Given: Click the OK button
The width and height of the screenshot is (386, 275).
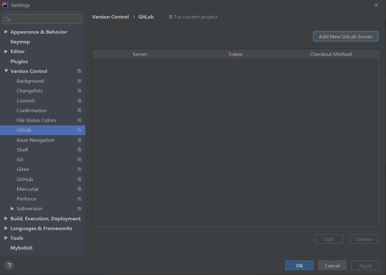Looking at the screenshot, I should pyautogui.click(x=299, y=266).
